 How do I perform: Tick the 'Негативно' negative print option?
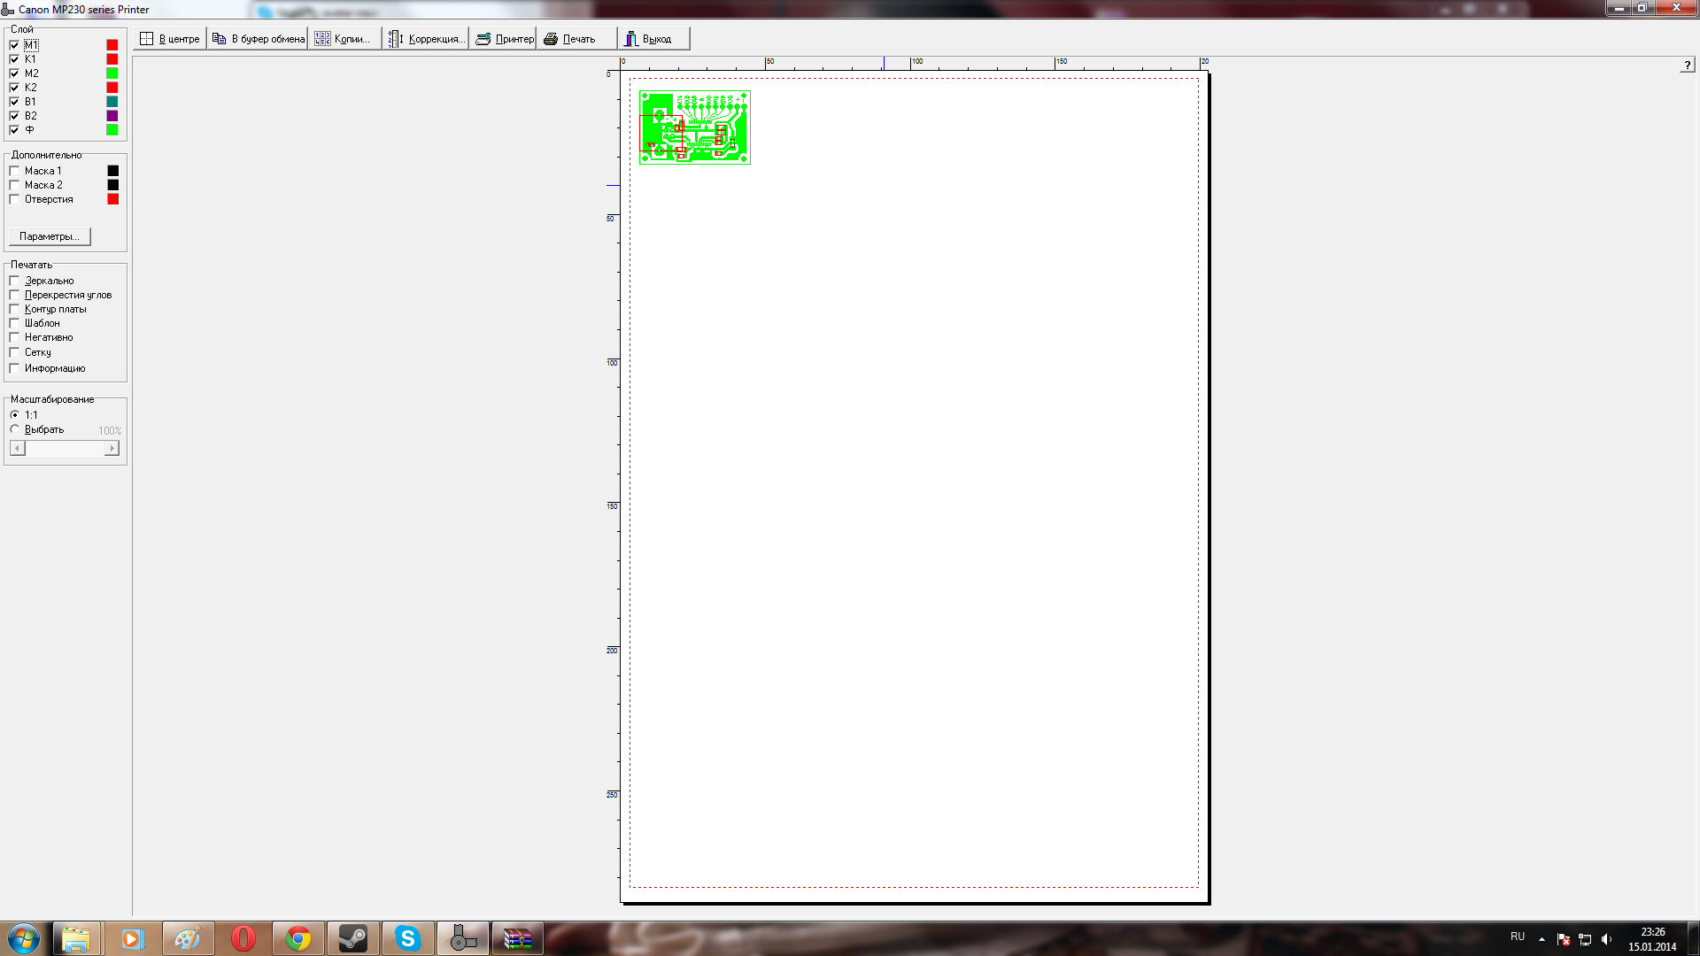[x=14, y=337]
